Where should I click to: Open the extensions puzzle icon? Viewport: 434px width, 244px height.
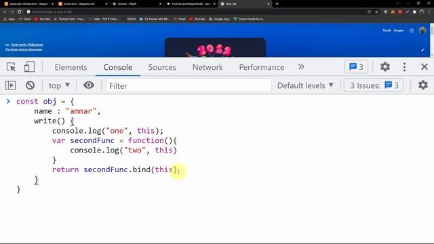point(414,12)
